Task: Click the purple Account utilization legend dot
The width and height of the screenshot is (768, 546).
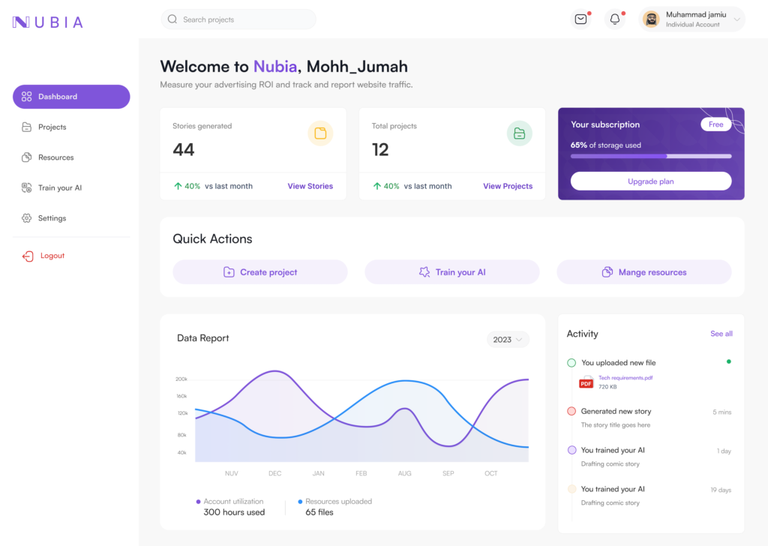Action: [x=198, y=502]
